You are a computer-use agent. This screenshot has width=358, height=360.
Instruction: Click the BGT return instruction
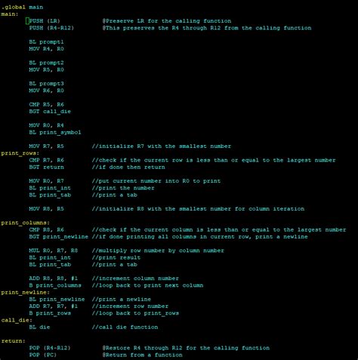pyautogui.click(x=46, y=167)
